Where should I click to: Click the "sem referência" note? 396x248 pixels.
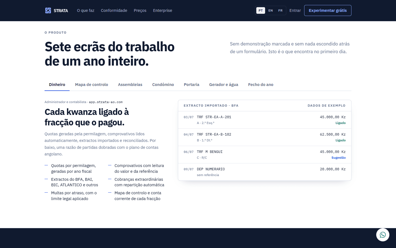[x=208, y=175]
